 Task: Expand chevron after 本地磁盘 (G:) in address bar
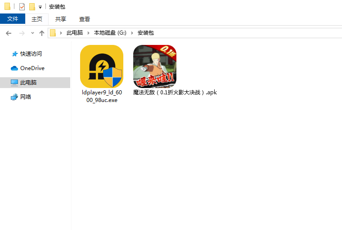(x=133, y=33)
